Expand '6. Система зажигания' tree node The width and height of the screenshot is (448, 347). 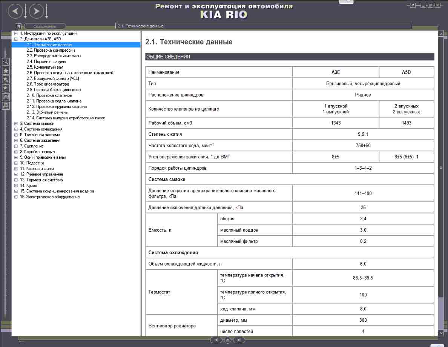pos(16,140)
